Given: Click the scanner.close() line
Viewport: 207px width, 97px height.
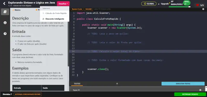Looking at the screenshot, I should tap(98, 69).
